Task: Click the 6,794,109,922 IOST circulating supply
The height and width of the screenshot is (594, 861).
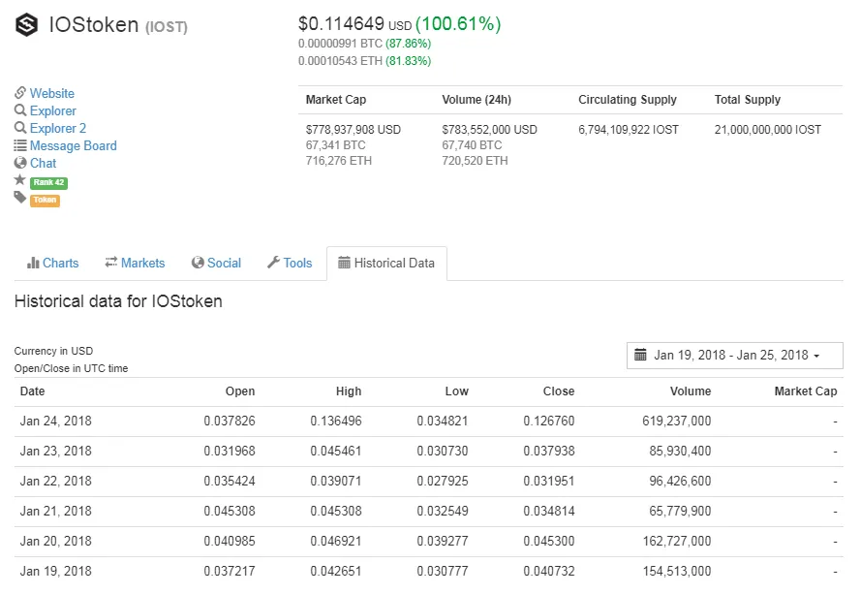Action: pos(629,130)
